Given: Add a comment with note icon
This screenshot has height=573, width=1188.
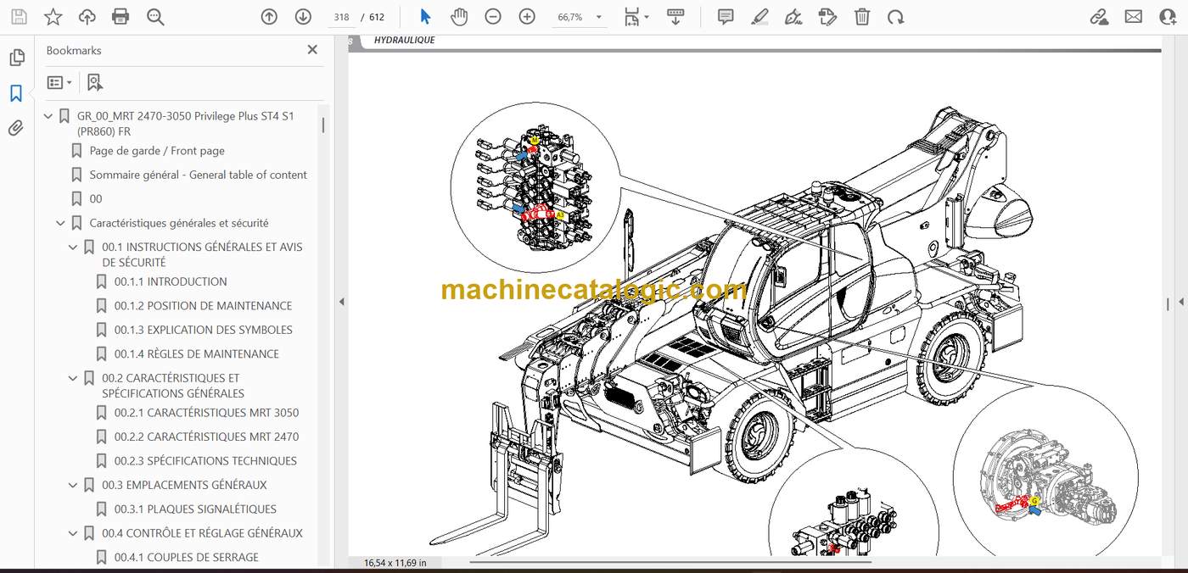Looking at the screenshot, I should [726, 17].
